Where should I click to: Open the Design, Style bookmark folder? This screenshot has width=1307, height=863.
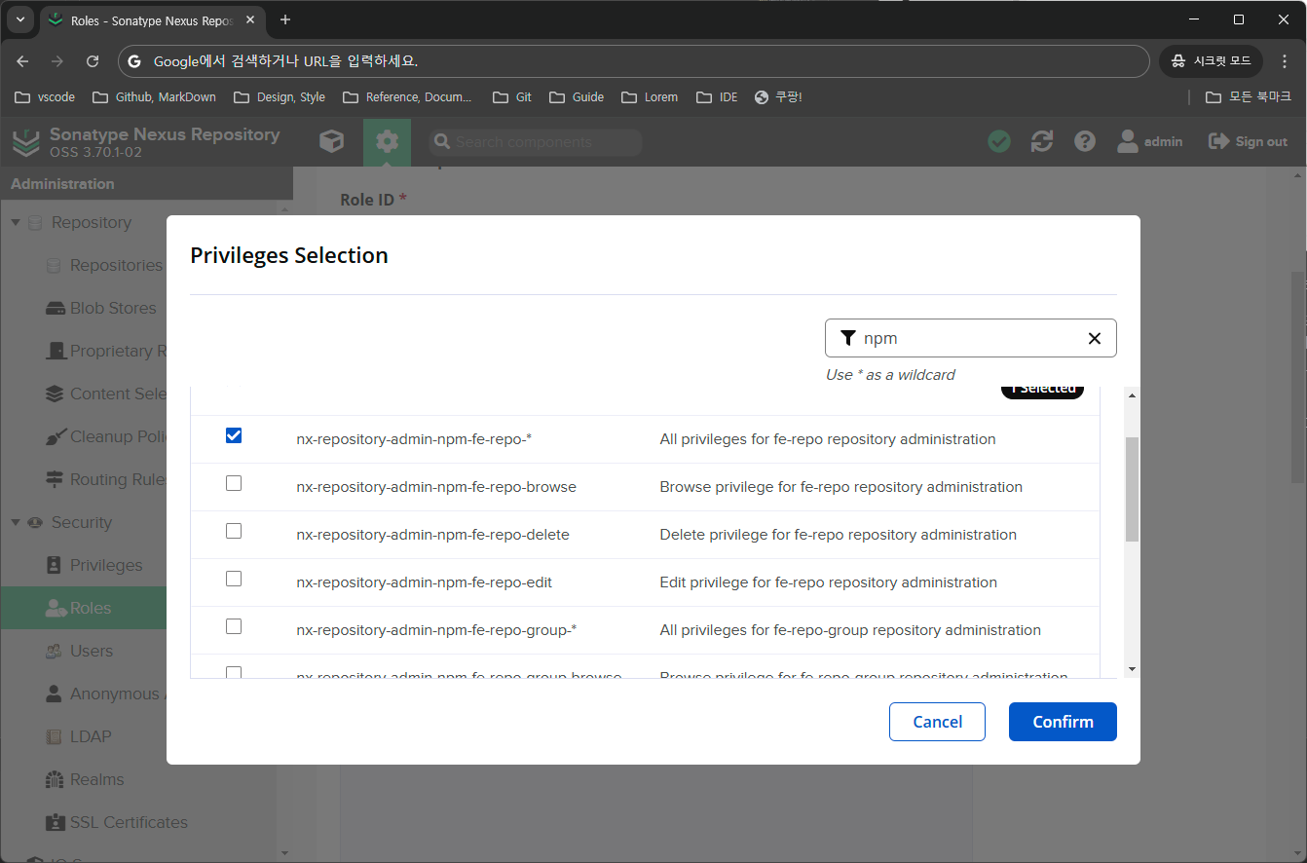279,96
